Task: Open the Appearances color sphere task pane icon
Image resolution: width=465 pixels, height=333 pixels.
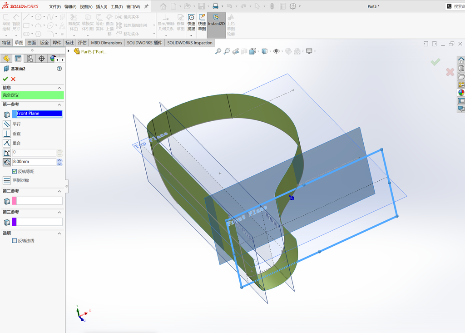Action: pos(461,93)
